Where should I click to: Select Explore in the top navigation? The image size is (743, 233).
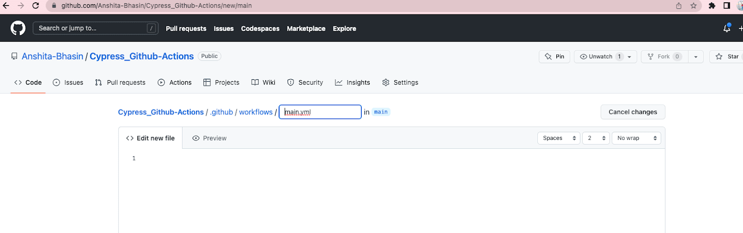coord(345,28)
